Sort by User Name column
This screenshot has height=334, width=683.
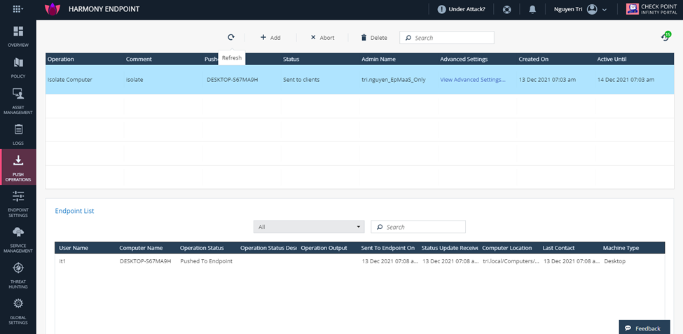click(74, 248)
